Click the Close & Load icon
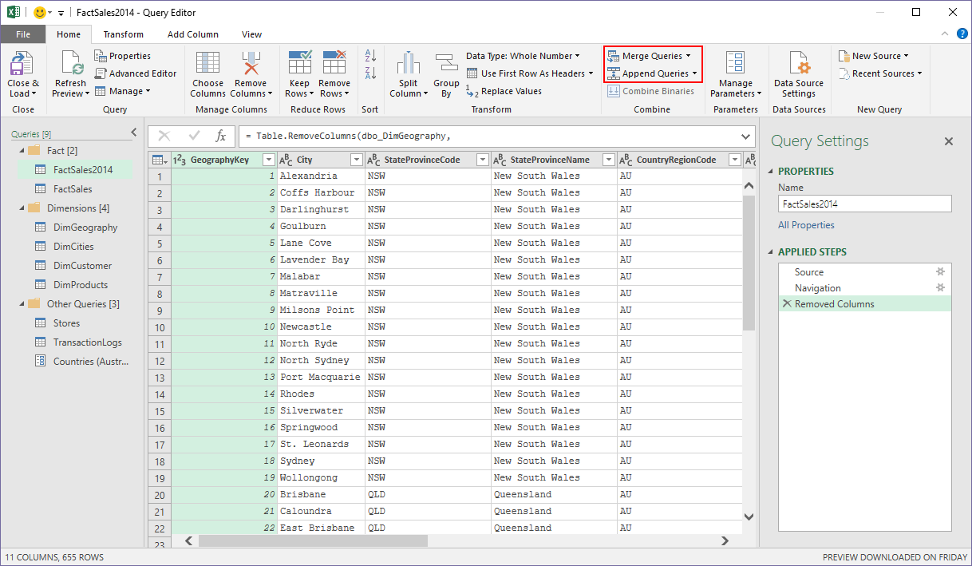 click(x=23, y=64)
